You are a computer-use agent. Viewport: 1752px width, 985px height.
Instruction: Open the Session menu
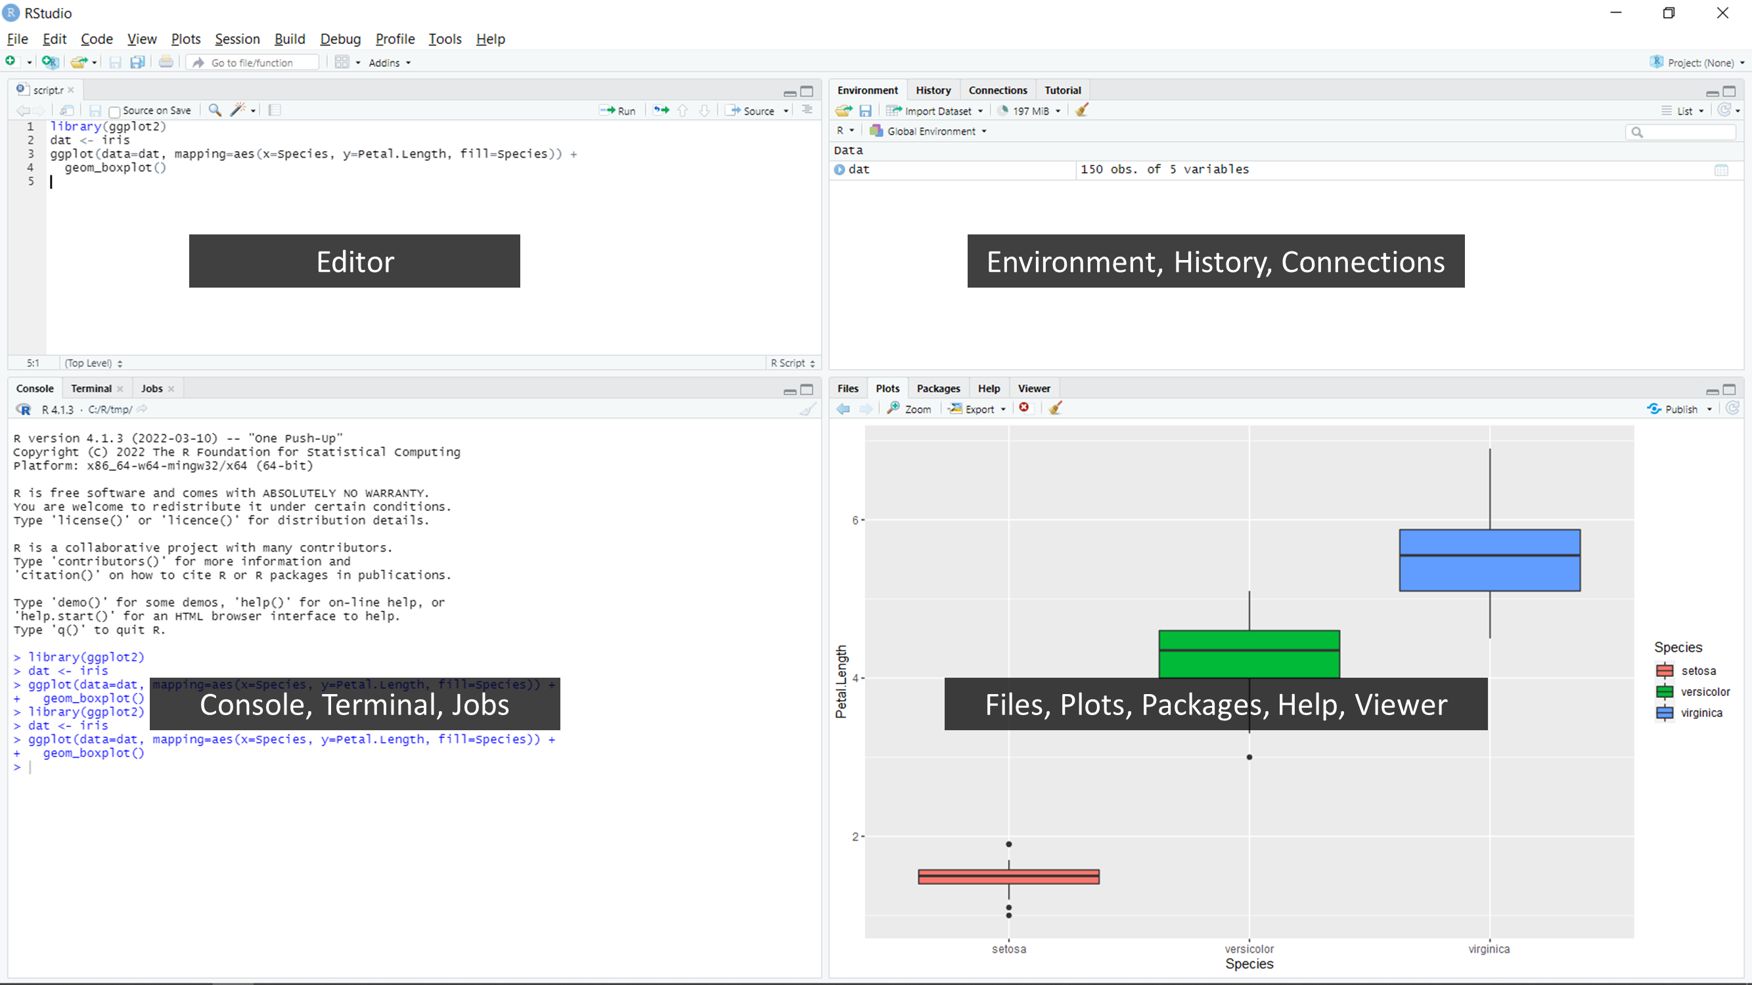coord(236,39)
